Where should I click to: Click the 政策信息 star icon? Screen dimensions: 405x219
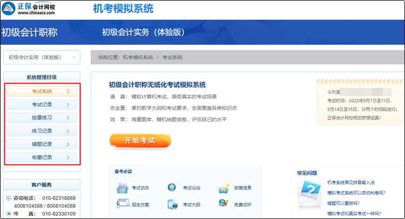pyautogui.click(x=224, y=188)
